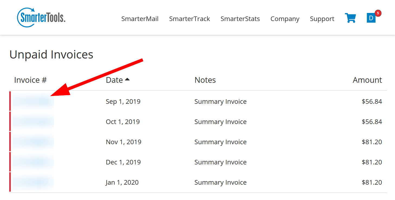Screen dimensions: 395x200
Task: Open the blurred invoice number for Nov 1, 2019
Action: click(x=33, y=142)
